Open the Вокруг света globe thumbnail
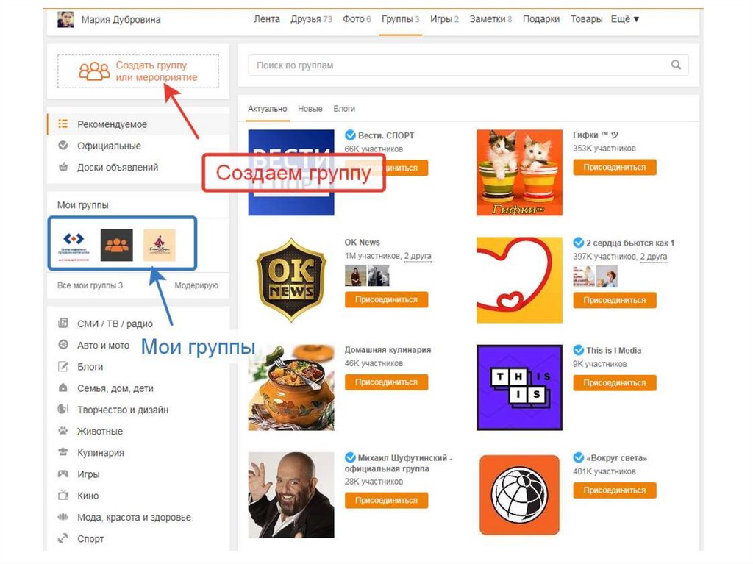The image size is (753, 564). click(x=520, y=495)
